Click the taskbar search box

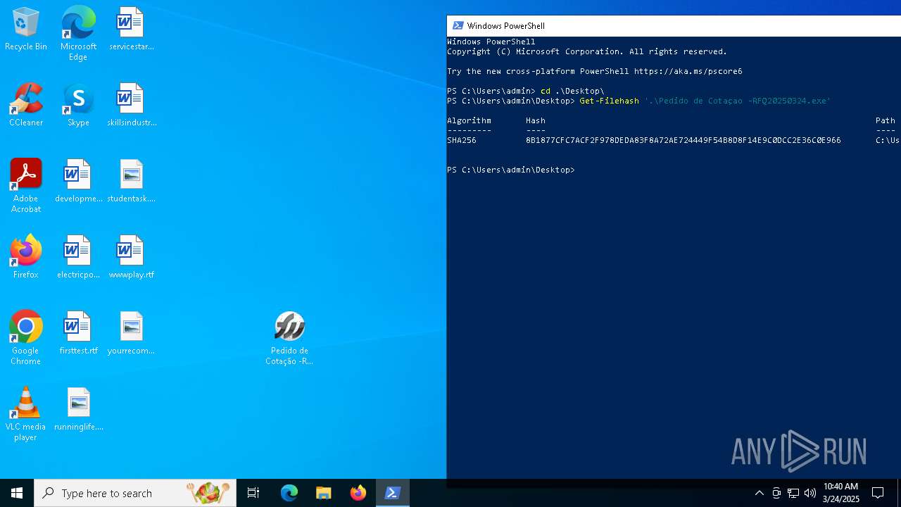point(135,493)
